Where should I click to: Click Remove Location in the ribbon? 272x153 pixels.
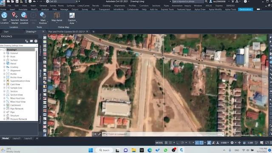coord(24,18)
